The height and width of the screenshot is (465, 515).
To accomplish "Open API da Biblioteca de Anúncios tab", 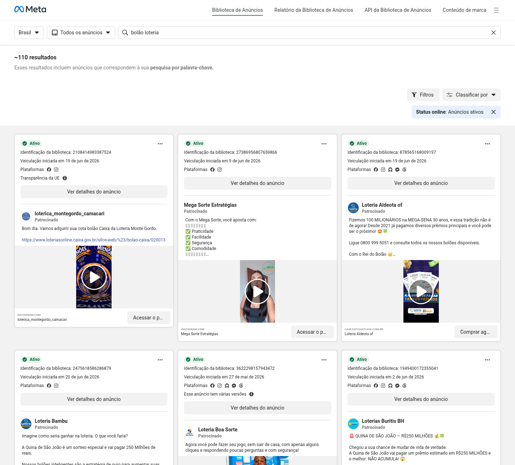I will (398, 10).
